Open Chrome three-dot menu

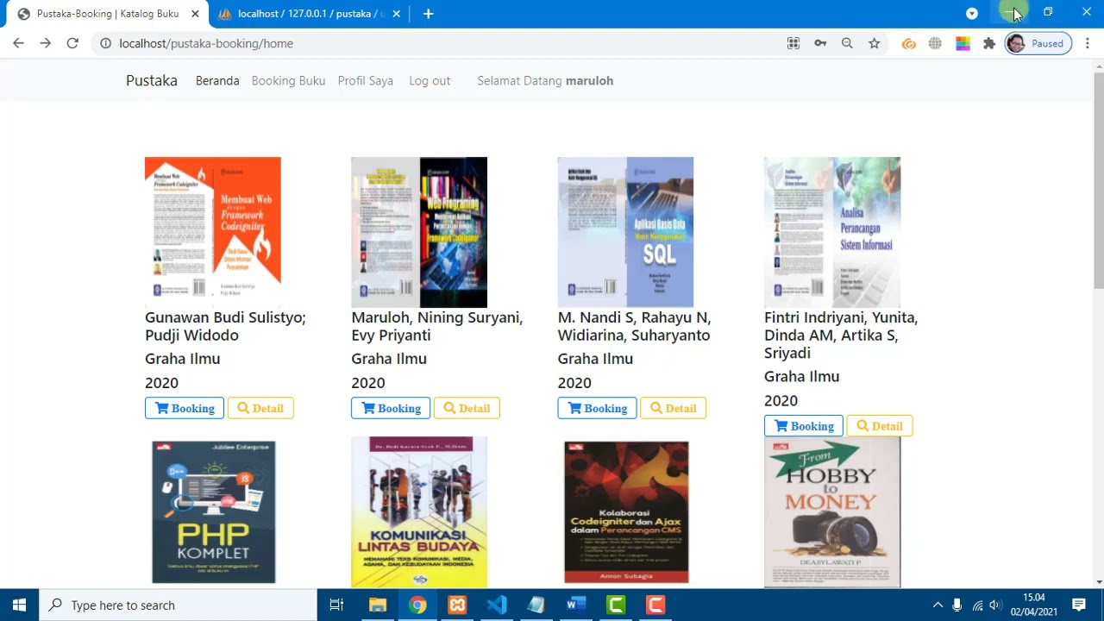click(1087, 43)
